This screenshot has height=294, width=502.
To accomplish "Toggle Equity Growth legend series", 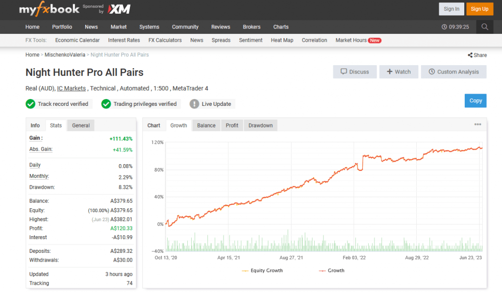I will 262,270.
